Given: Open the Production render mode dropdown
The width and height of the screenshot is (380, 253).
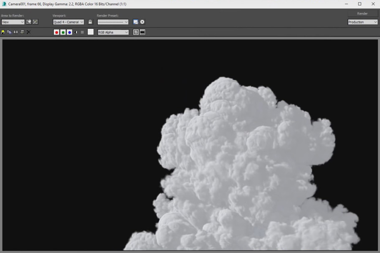Looking at the screenshot, I should click(x=362, y=22).
